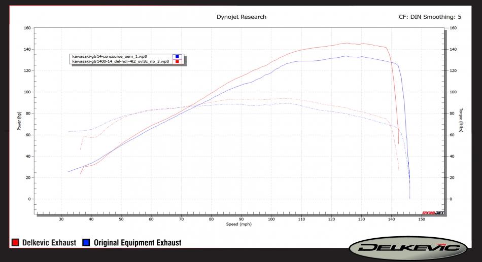Click the 100 tick on the speed axis
The height and width of the screenshot is (262, 482).
point(271,219)
